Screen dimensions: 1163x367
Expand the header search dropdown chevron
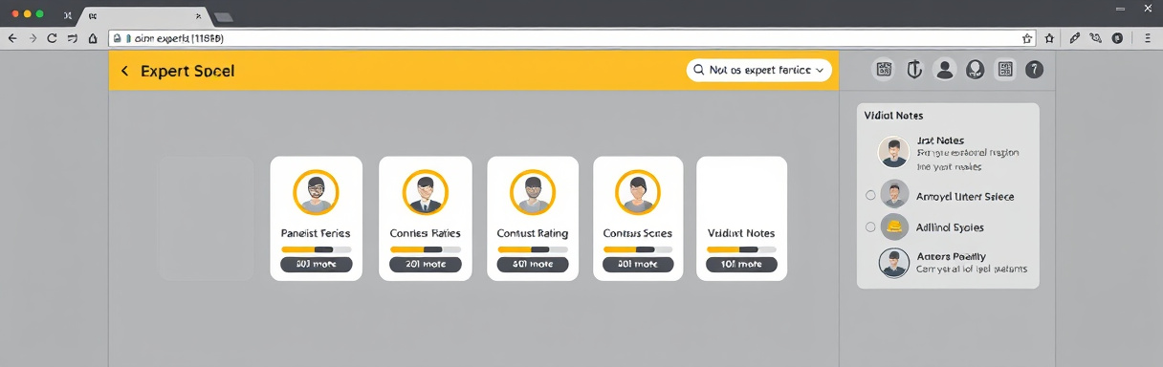(x=820, y=70)
